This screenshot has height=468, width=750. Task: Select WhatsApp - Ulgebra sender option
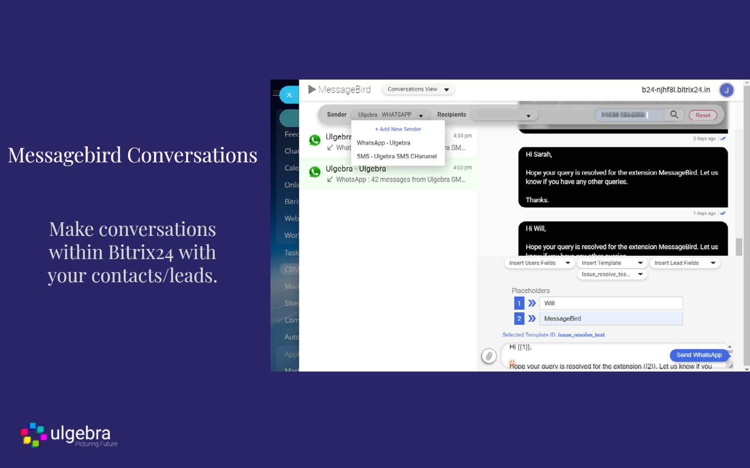[x=383, y=143]
